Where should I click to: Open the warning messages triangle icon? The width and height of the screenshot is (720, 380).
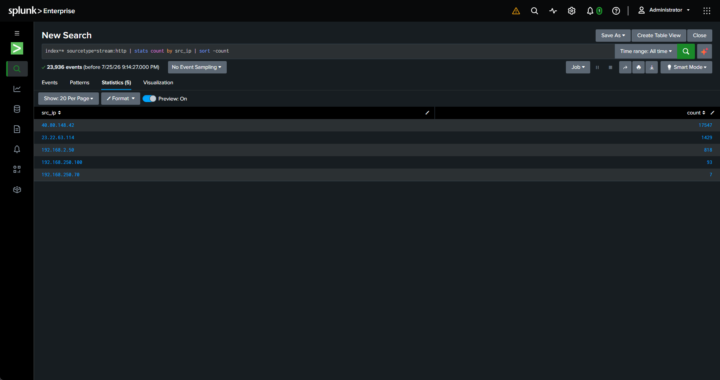pyautogui.click(x=516, y=11)
